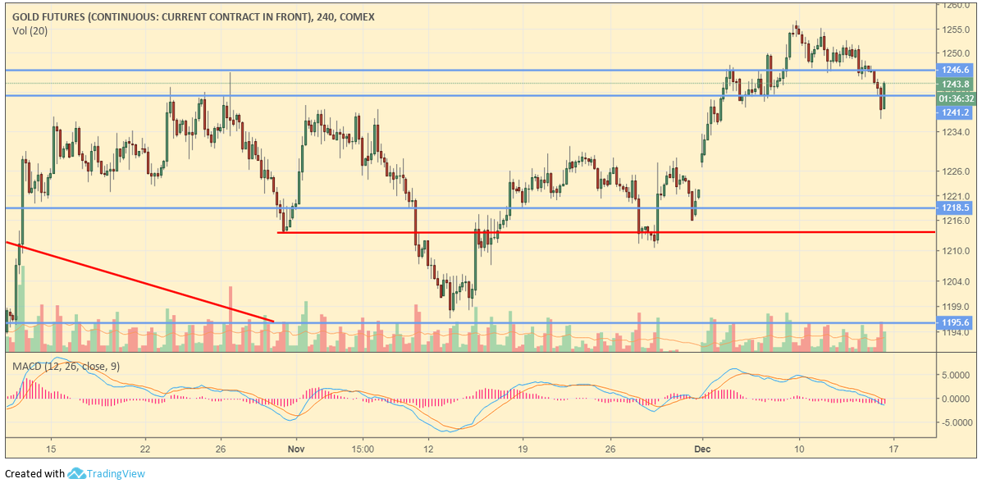Click the TradingView cloud logo icon

[77, 473]
